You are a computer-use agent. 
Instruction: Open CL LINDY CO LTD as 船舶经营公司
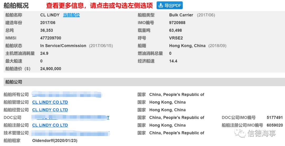coord(50,110)
